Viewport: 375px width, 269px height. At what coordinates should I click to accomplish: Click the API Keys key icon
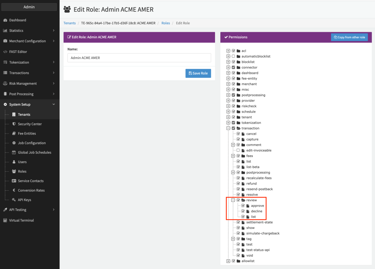[x=14, y=200]
